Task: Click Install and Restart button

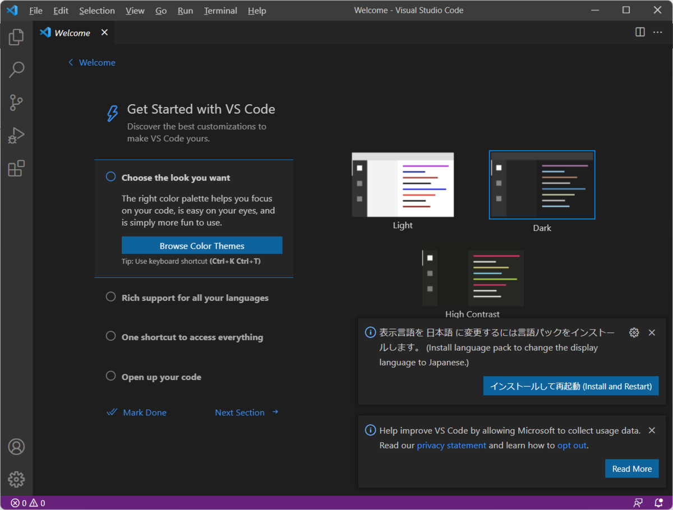Action: [x=571, y=386]
